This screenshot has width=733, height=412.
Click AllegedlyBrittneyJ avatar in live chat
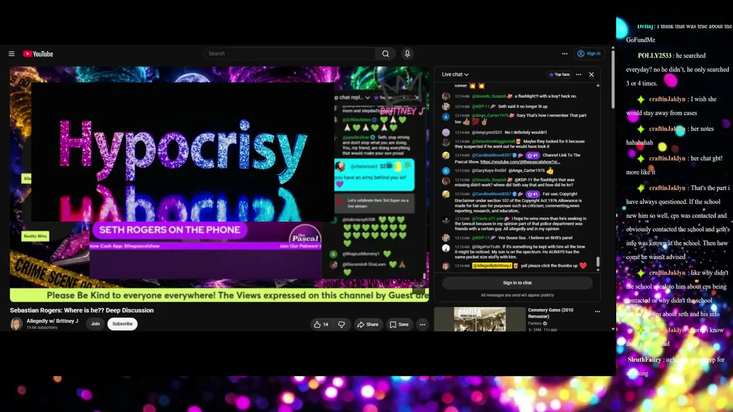pos(446,266)
